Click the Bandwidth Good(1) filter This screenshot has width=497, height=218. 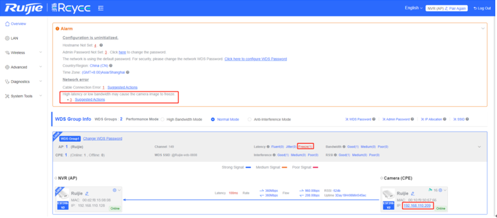[x=353, y=147]
